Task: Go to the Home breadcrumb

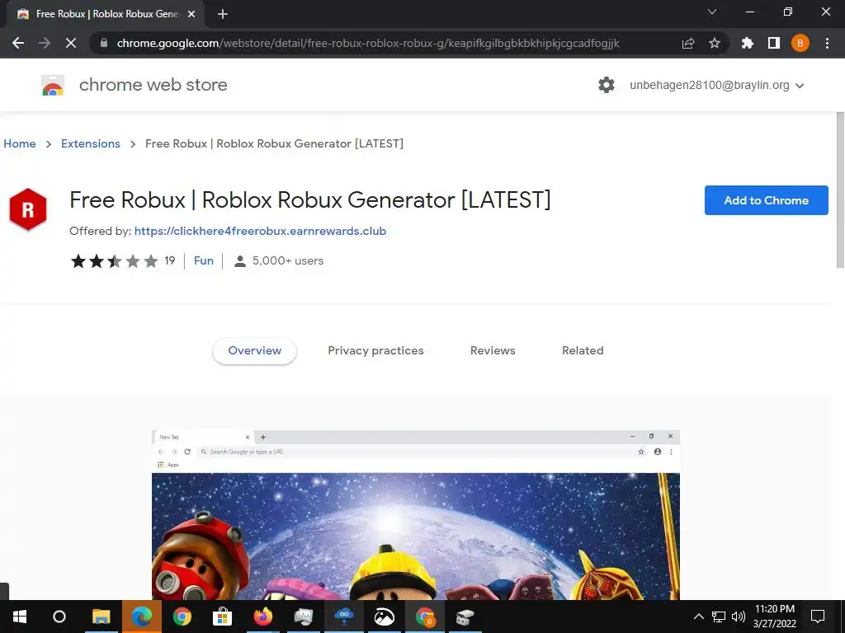Action: (x=20, y=143)
